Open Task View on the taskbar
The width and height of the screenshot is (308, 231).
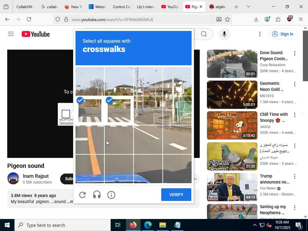(x=118, y=225)
